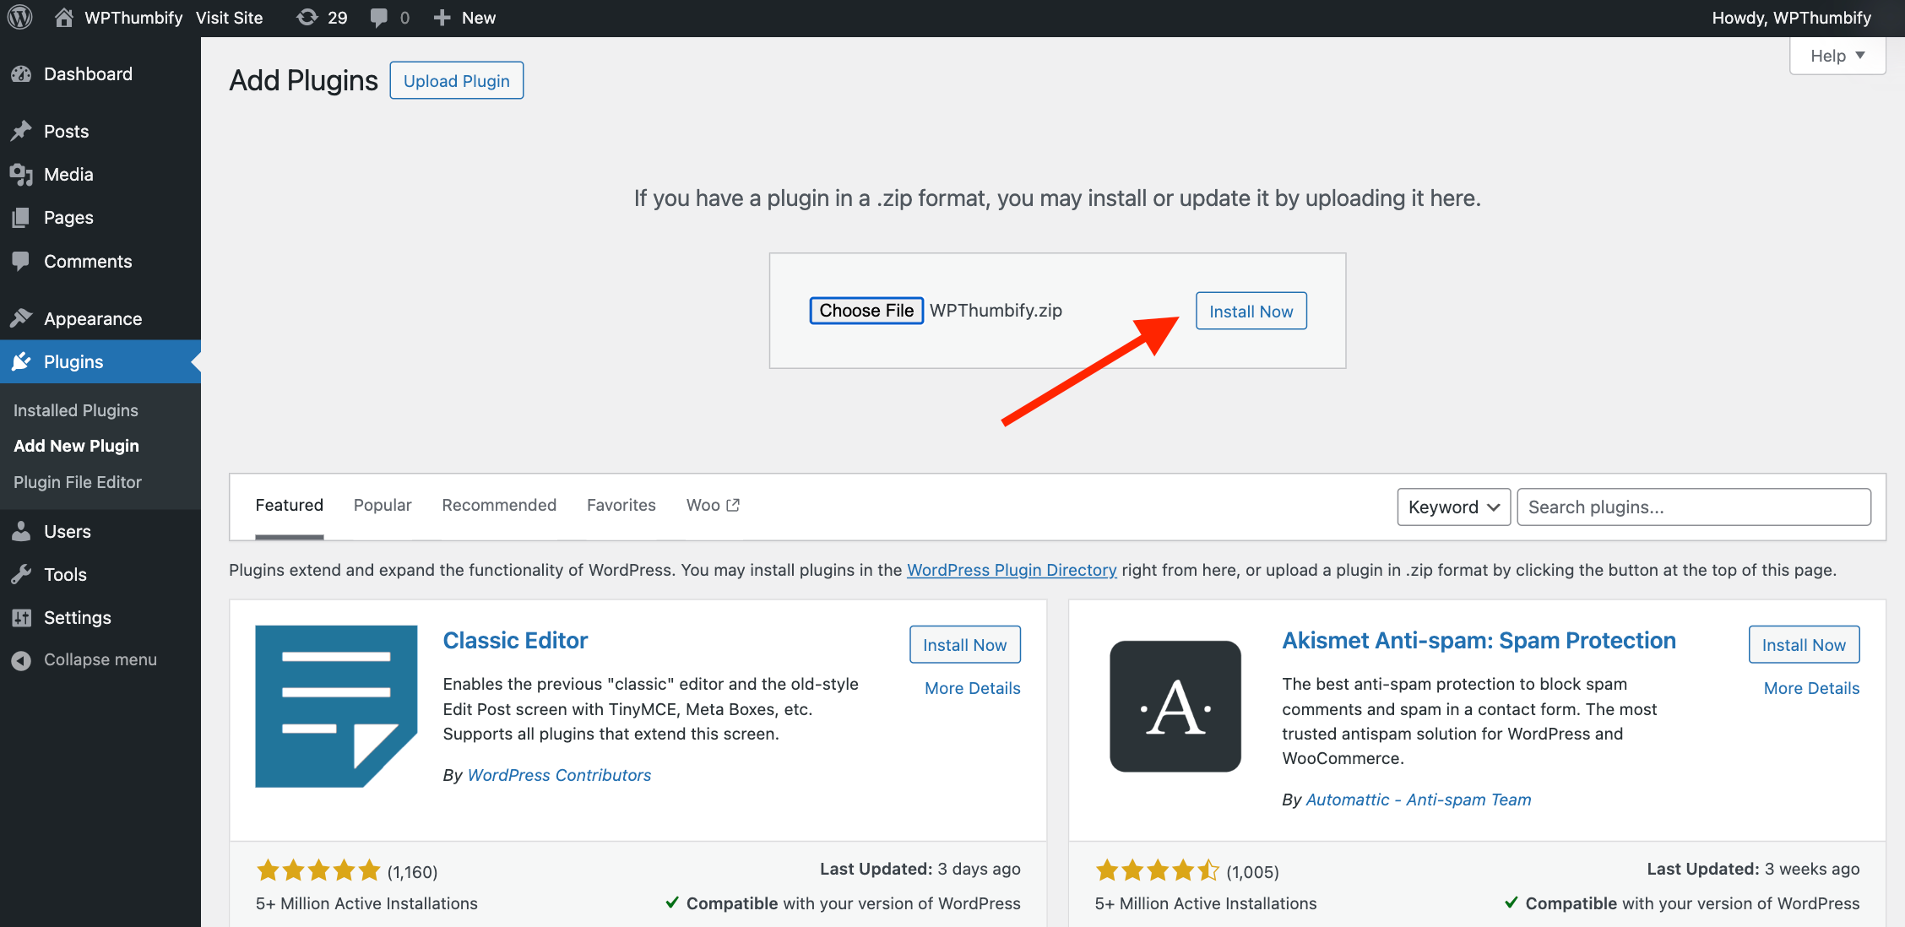Open the Dashboard menu label
The width and height of the screenshot is (1905, 927).
pyautogui.click(x=88, y=74)
